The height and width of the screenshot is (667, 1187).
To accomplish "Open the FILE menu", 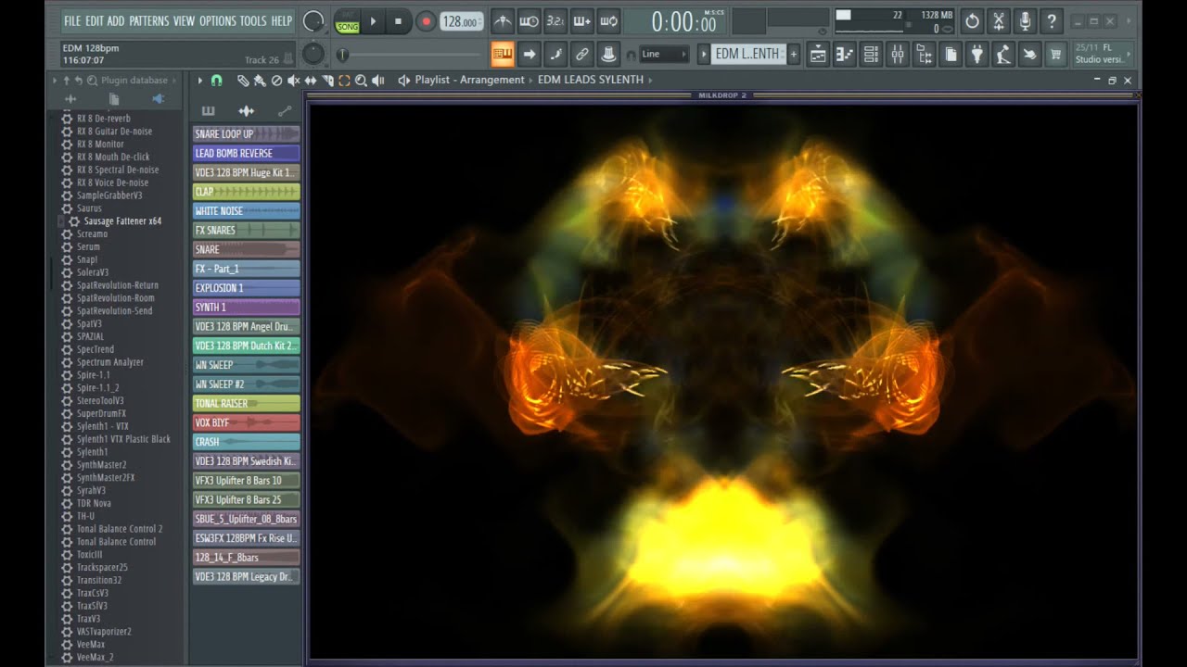I will (x=72, y=21).
